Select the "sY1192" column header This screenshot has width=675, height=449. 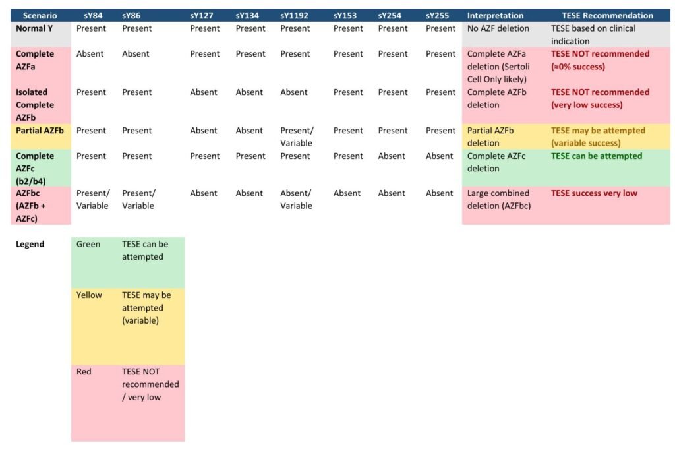[x=295, y=15]
